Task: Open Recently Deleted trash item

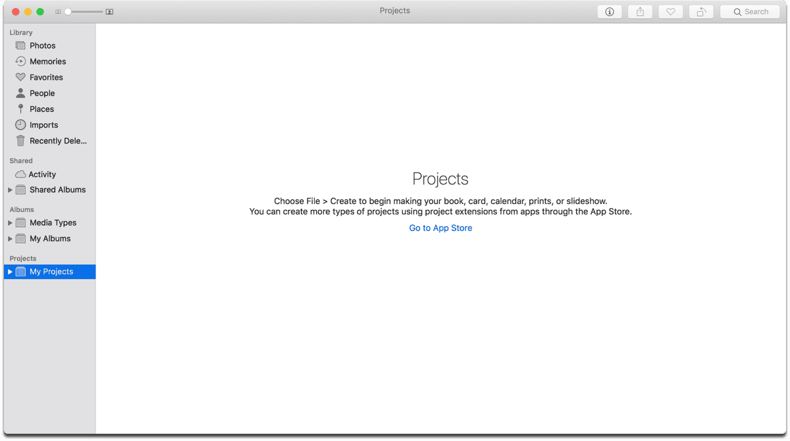Action: [57, 141]
